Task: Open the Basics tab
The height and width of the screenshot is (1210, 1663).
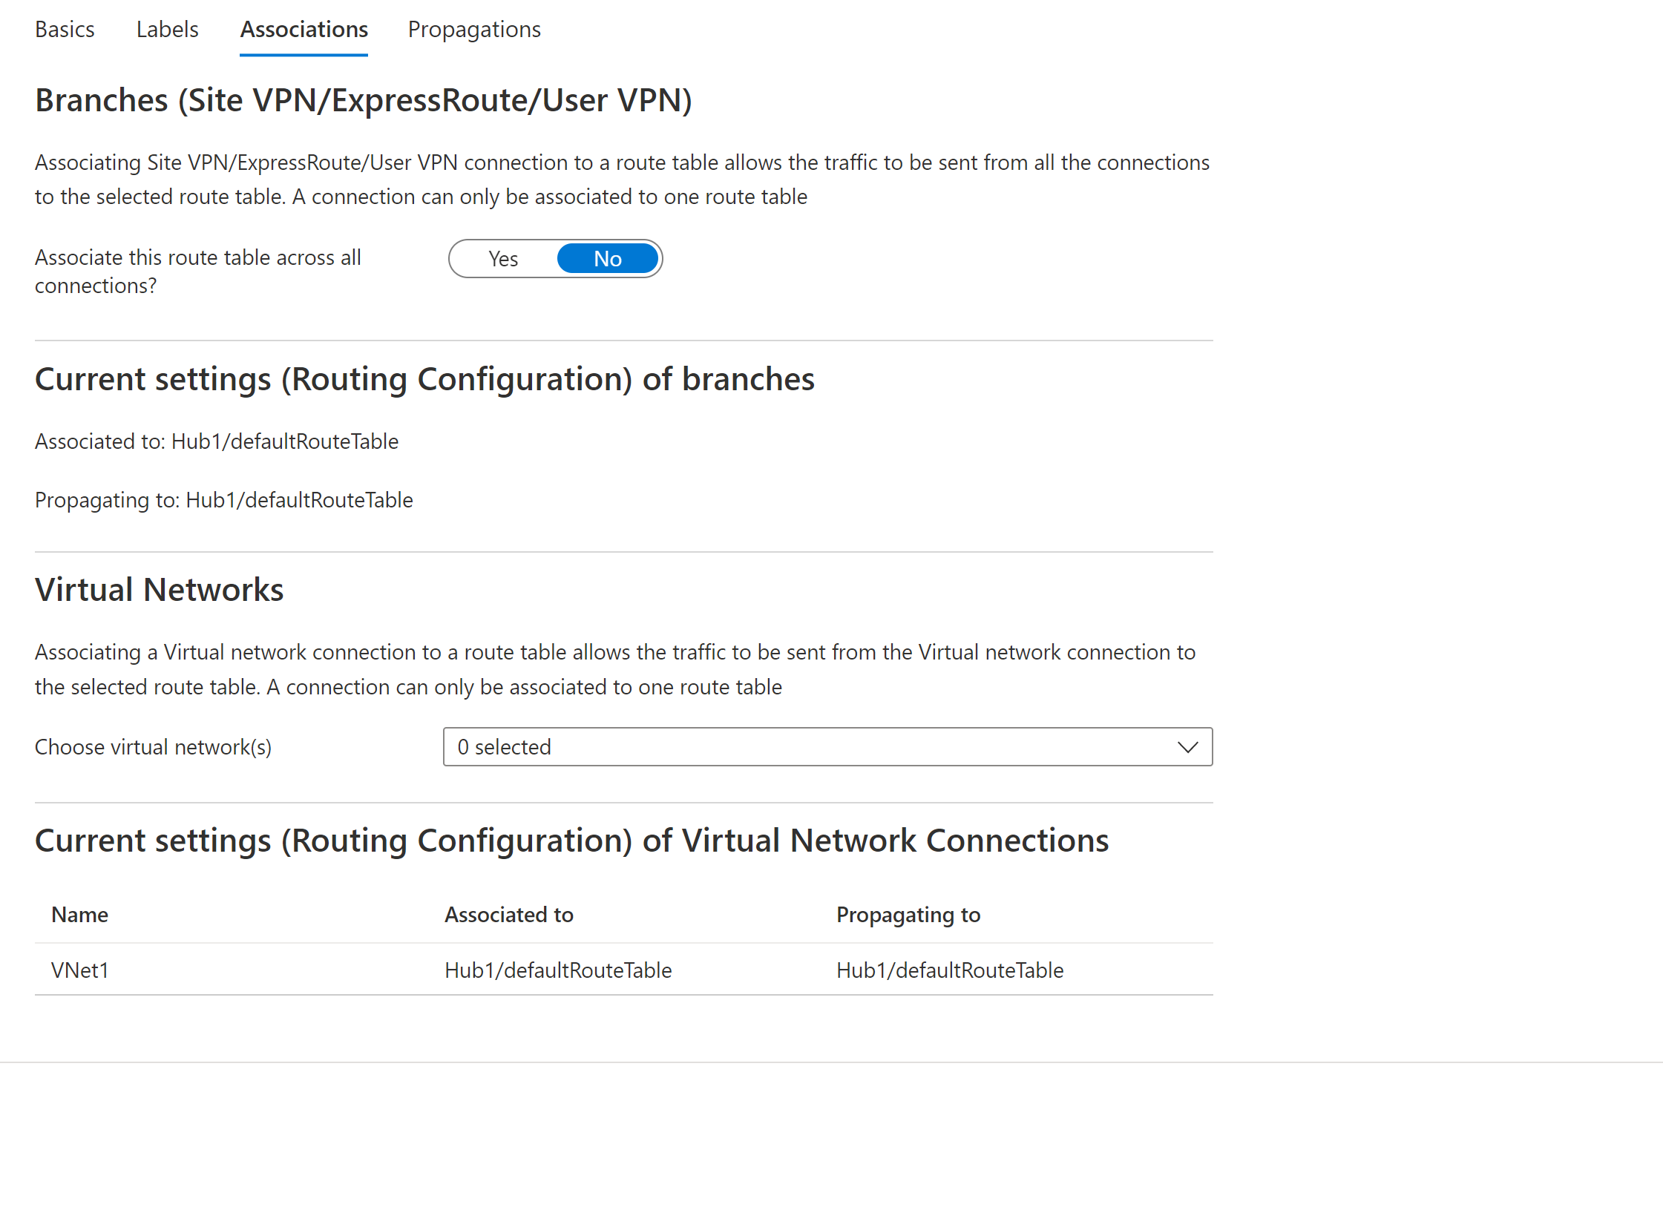Action: click(65, 30)
